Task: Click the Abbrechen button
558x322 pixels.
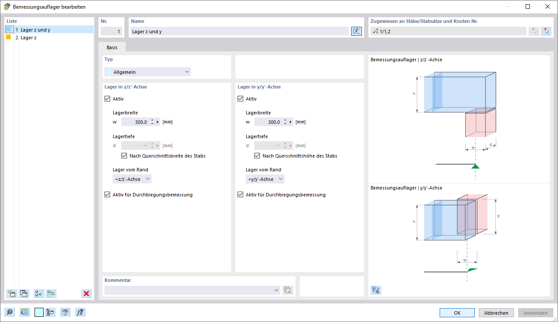Action: pyautogui.click(x=496, y=313)
